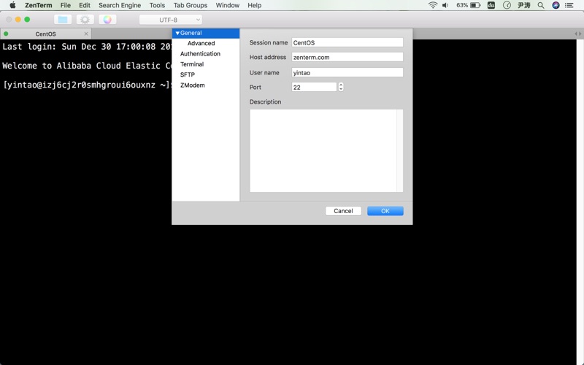The width and height of the screenshot is (584, 365).
Task: Select Advanced in settings tree
Action: 201,43
